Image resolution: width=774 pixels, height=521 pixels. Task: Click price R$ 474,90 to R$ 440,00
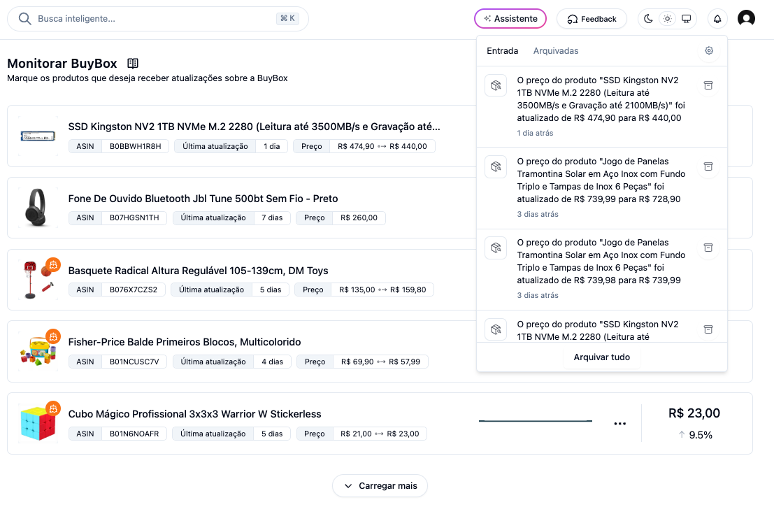[x=382, y=146]
